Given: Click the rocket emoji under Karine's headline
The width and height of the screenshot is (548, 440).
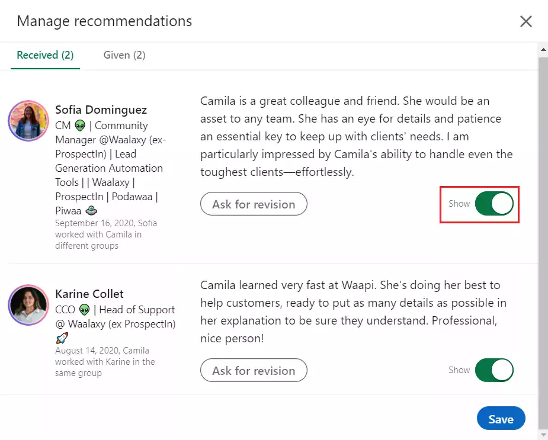Looking at the screenshot, I should tap(62, 338).
